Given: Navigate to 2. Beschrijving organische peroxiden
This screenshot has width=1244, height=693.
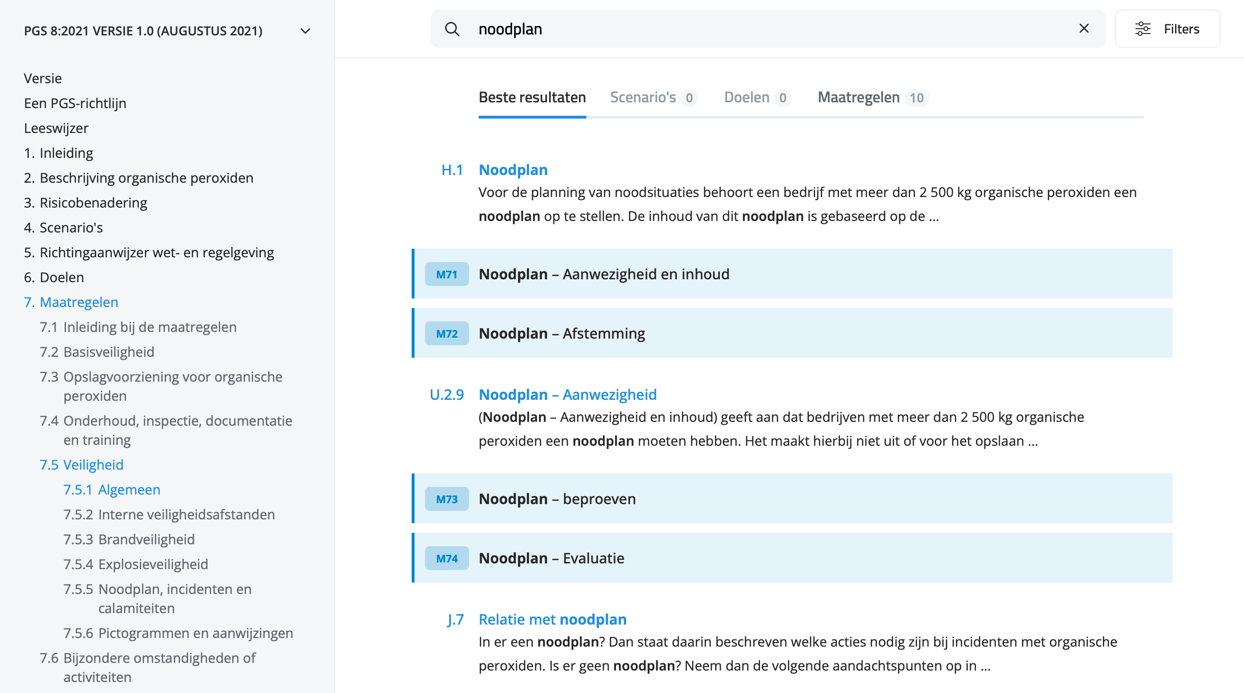Looking at the screenshot, I should tap(139, 177).
